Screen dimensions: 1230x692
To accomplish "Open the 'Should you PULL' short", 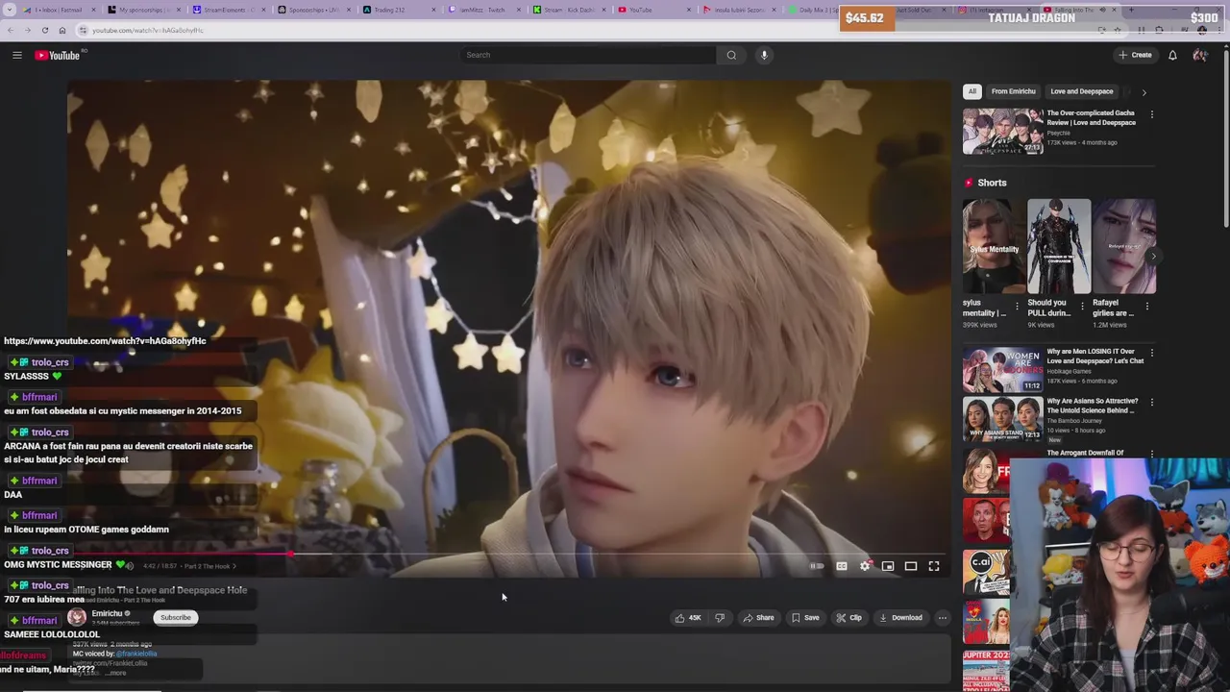I will click(1059, 246).
